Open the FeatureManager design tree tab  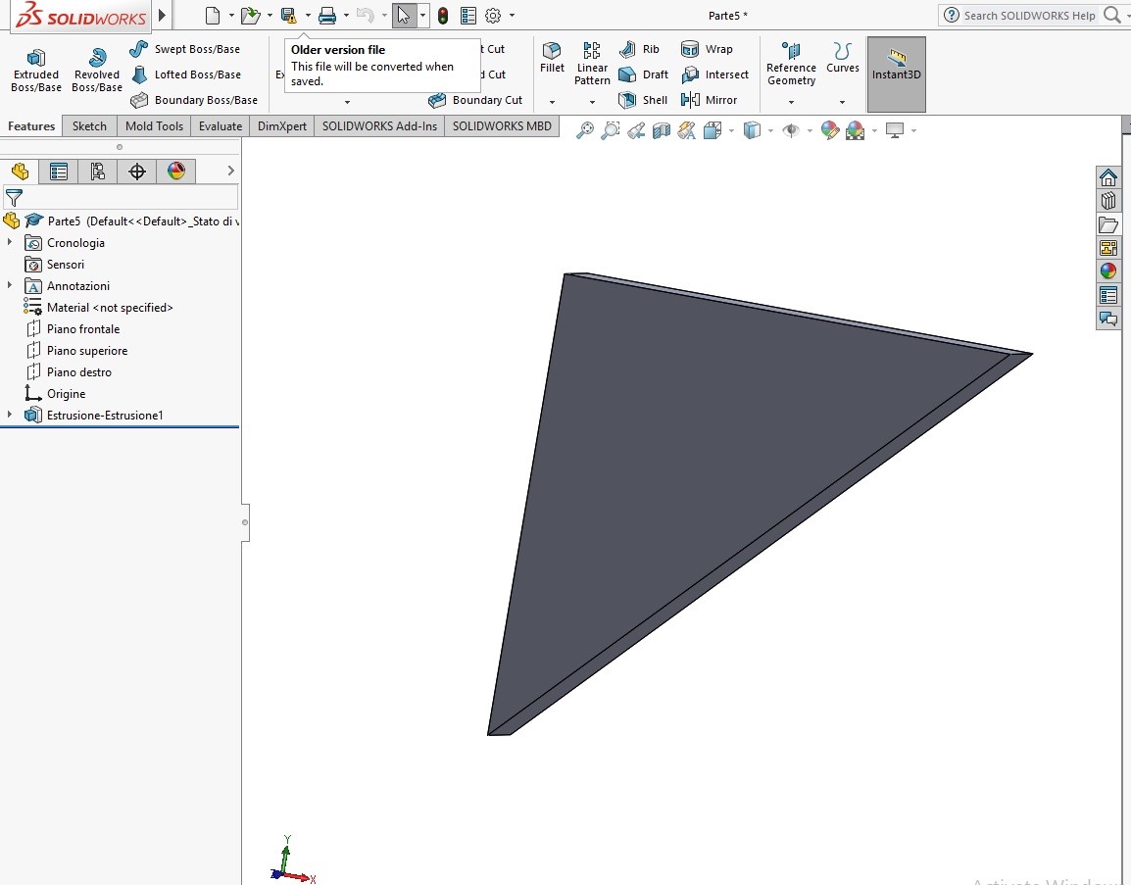(x=21, y=171)
